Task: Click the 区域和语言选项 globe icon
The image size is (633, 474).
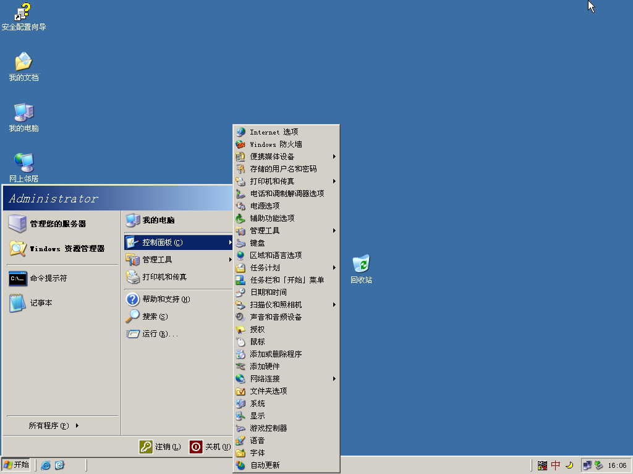Action: click(x=240, y=255)
